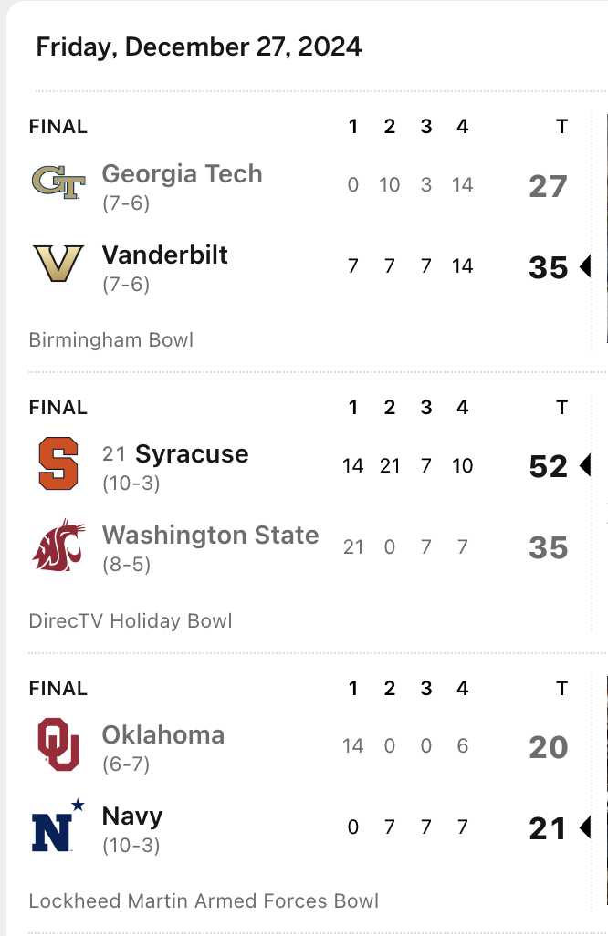Click the Washington State Cougars logo
The image size is (608, 936).
(58, 545)
